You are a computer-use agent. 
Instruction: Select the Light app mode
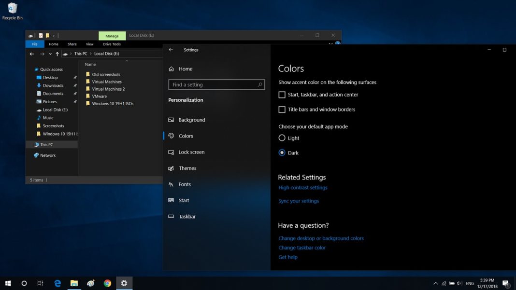pyautogui.click(x=282, y=138)
